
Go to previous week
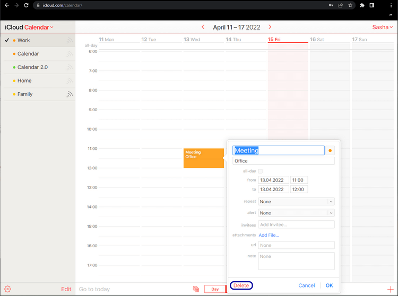[x=203, y=27]
